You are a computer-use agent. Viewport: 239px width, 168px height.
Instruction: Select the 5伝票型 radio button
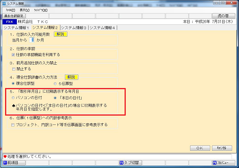(55, 84)
